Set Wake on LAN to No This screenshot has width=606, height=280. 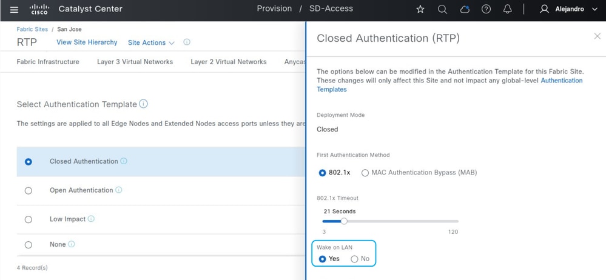click(x=354, y=259)
